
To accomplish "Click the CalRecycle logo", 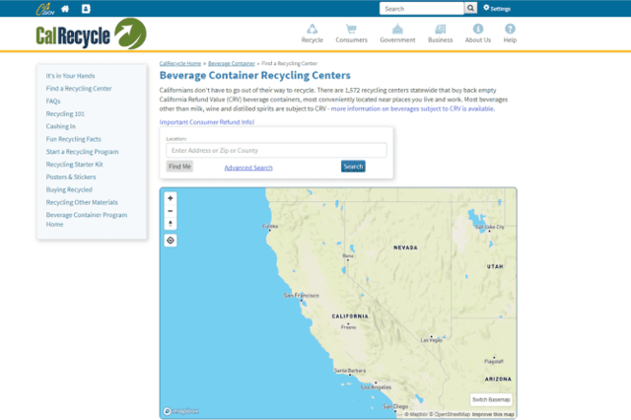I will 91,34.
